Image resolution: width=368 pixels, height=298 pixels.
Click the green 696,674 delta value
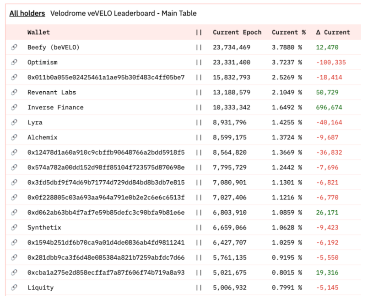click(x=329, y=107)
